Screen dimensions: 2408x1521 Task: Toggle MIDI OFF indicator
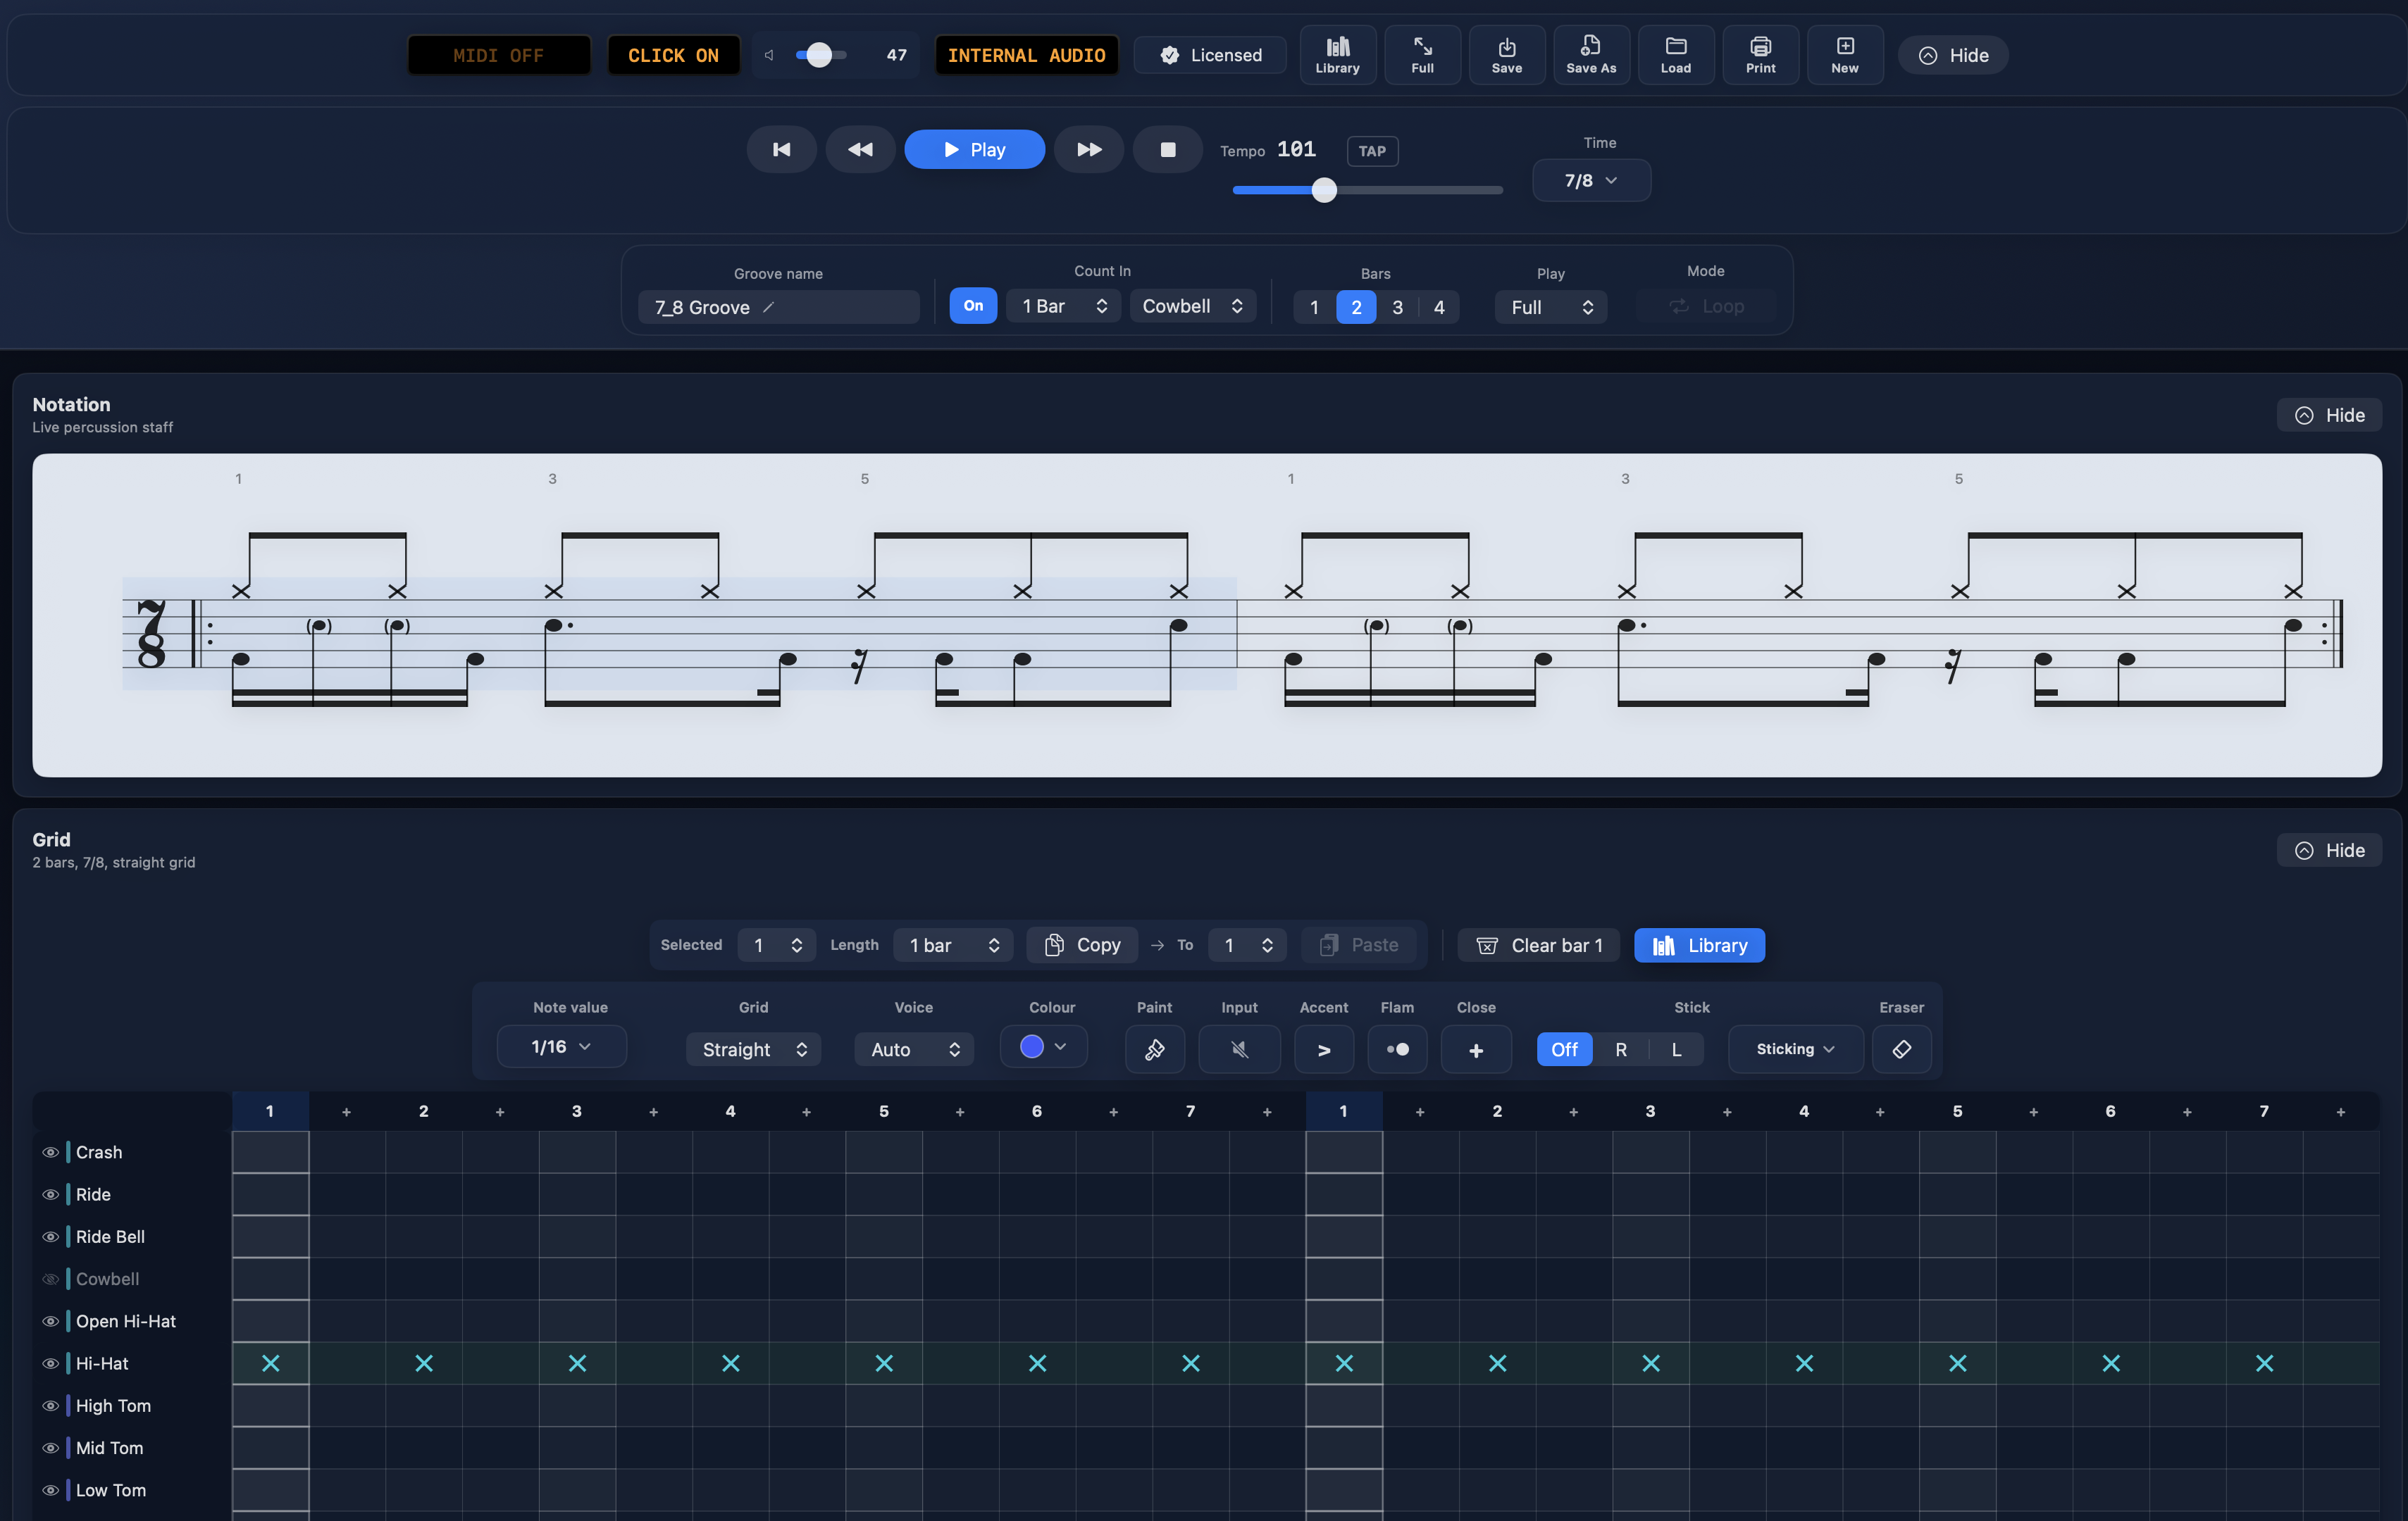tap(498, 56)
